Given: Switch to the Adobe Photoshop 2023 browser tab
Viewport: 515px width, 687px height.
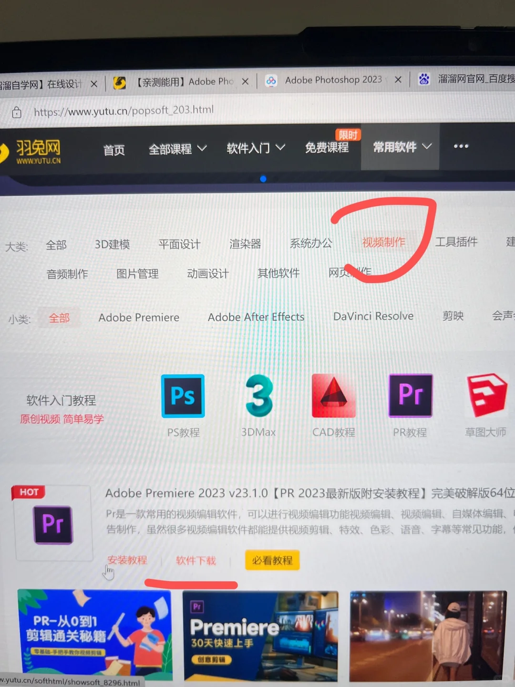Looking at the screenshot, I should (333, 80).
